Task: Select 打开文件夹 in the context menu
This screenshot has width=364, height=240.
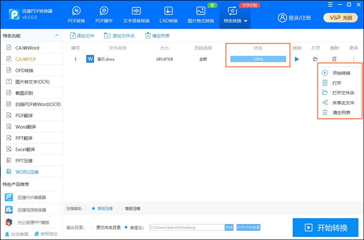Action: pyautogui.click(x=343, y=93)
